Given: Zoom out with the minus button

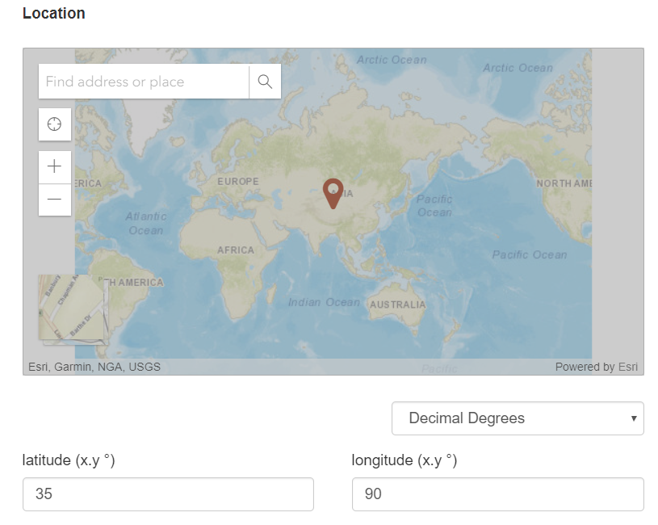Looking at the screenshot, I should point(55,199).
